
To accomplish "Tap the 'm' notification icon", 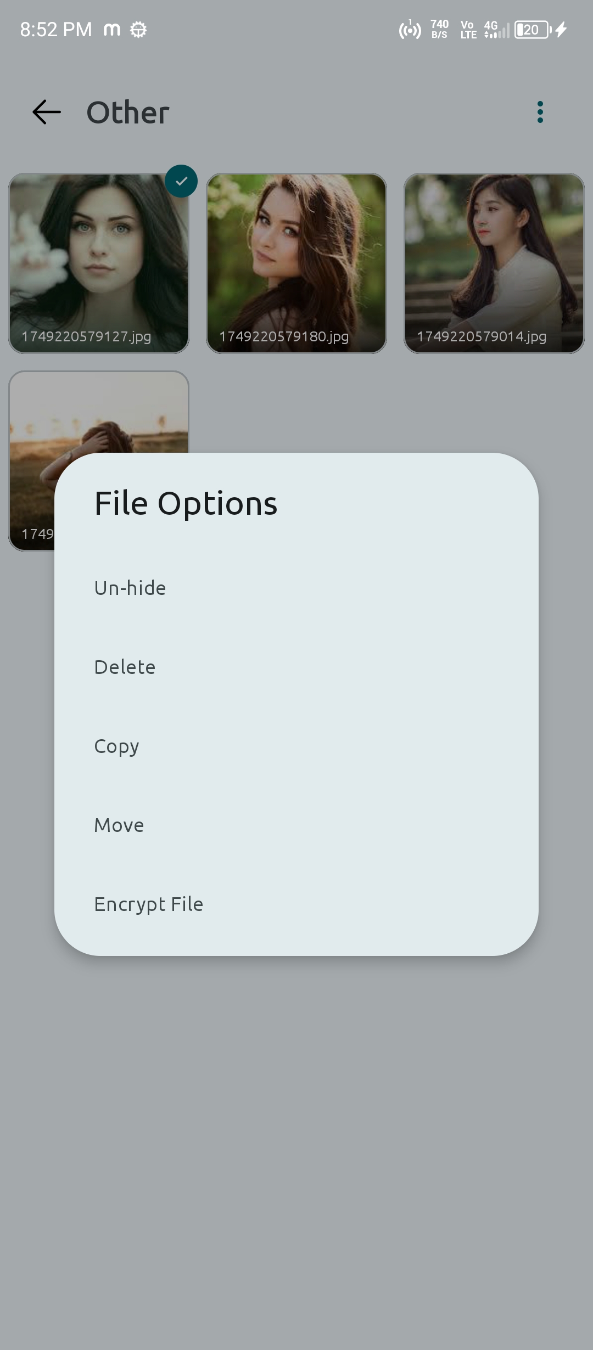I will pyautogui.click(x=111, y=29).
